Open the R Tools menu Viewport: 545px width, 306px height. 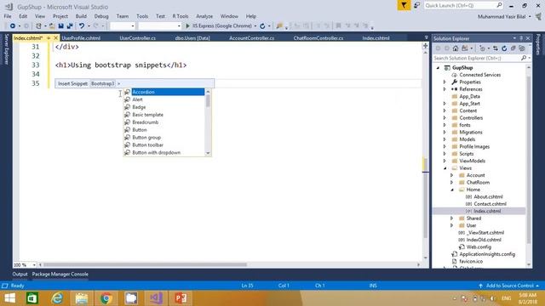click(x=181, y=16)
